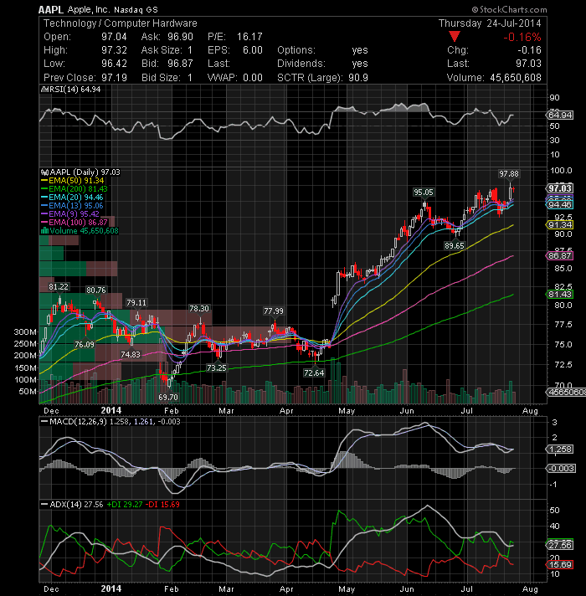Click the green +DI 29.27 label

tap(125, 505)
